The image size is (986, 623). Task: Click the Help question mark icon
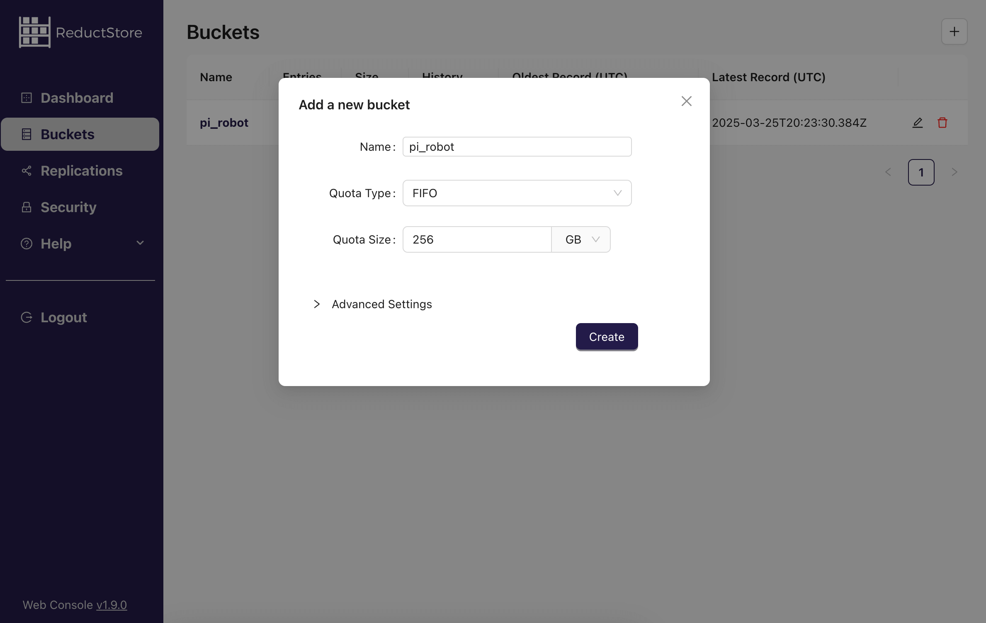[x=26, y=244]
